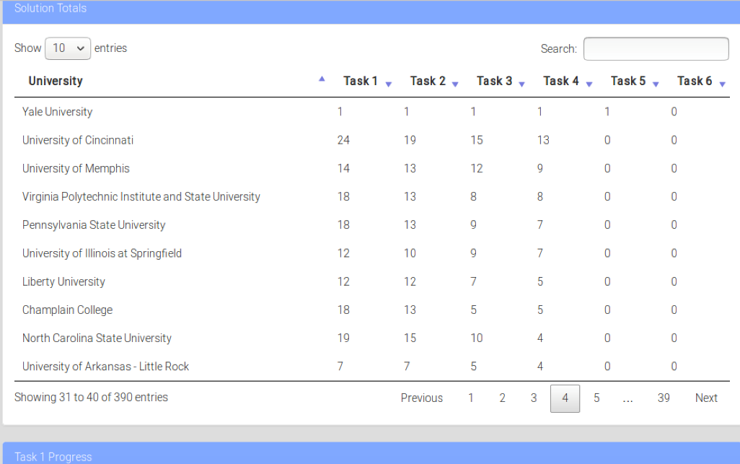Click into the table Search field
Viewport: 740px width, 464px height.
656,49
